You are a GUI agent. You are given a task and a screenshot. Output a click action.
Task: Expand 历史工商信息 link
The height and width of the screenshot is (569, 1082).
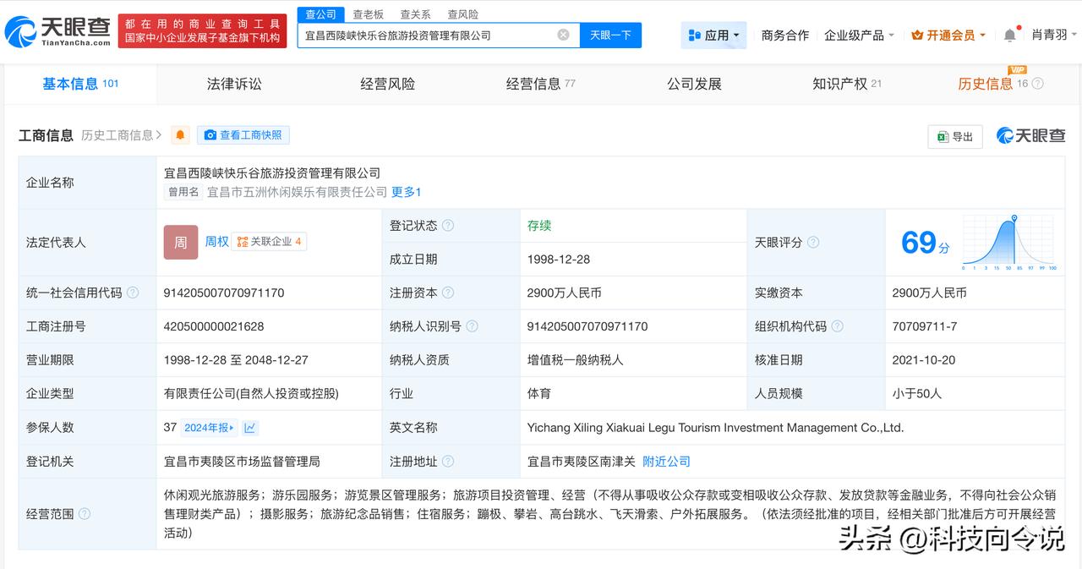pyautogui.click(x=122, y=135)
